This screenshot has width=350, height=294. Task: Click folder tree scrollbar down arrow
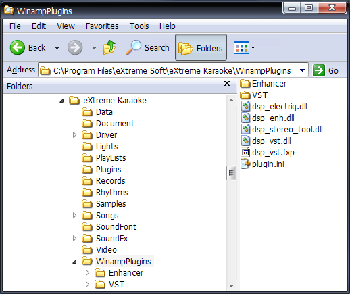tap(231, 286)
